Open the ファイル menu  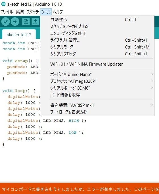pyautogui.click(x=7, y=12)
